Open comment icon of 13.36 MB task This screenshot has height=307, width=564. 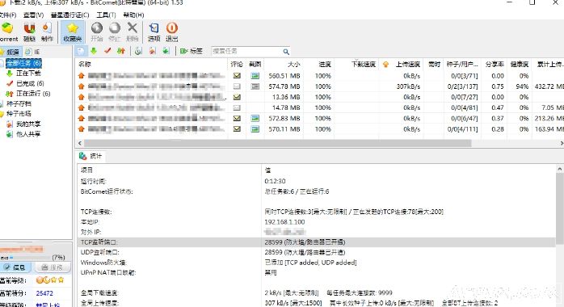click(237, 97)
